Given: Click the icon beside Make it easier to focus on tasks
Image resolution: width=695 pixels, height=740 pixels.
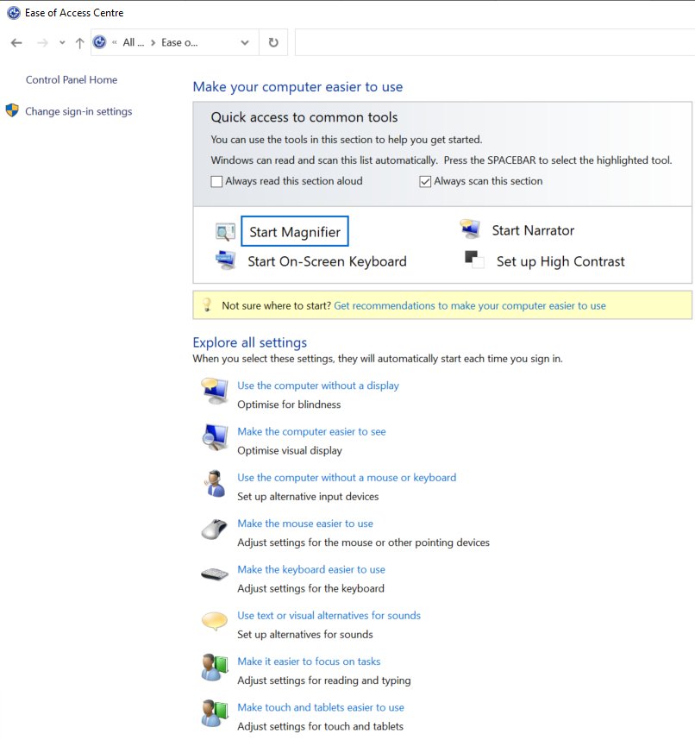Looking at the screenshot, I should pos(215,668).
